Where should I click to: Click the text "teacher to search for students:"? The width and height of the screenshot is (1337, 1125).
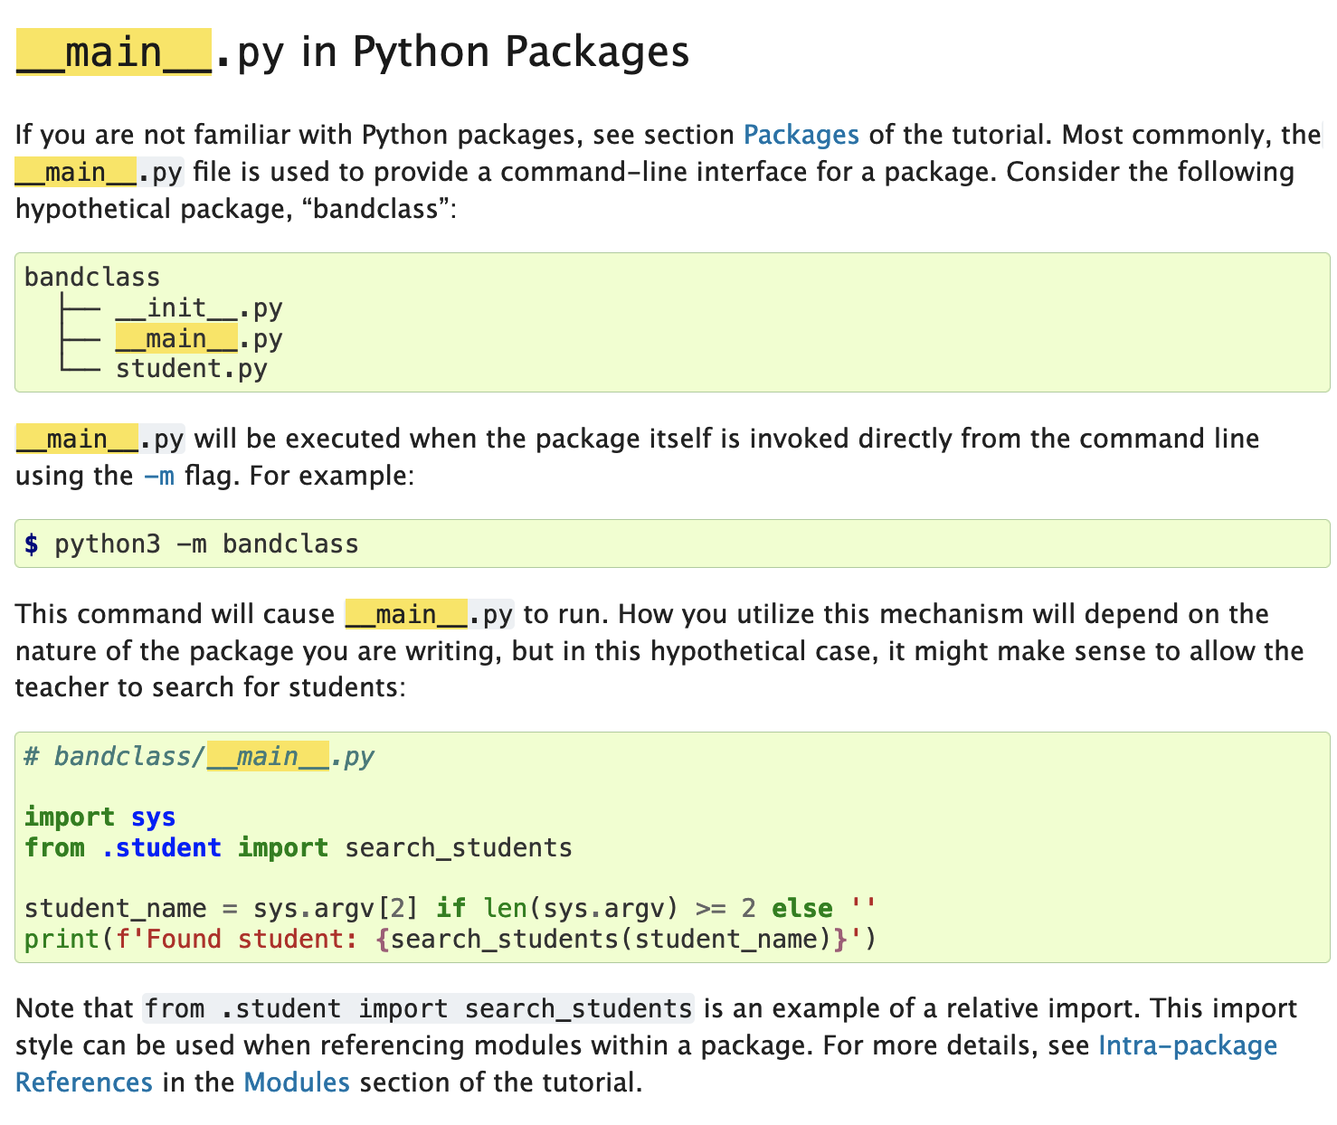[211, 687]
